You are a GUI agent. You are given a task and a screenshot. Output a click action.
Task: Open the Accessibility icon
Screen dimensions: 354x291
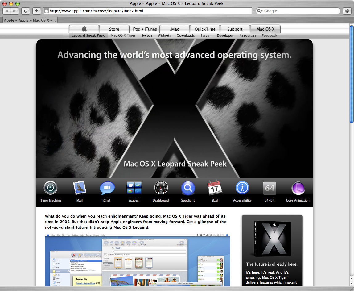click(242, 188)
